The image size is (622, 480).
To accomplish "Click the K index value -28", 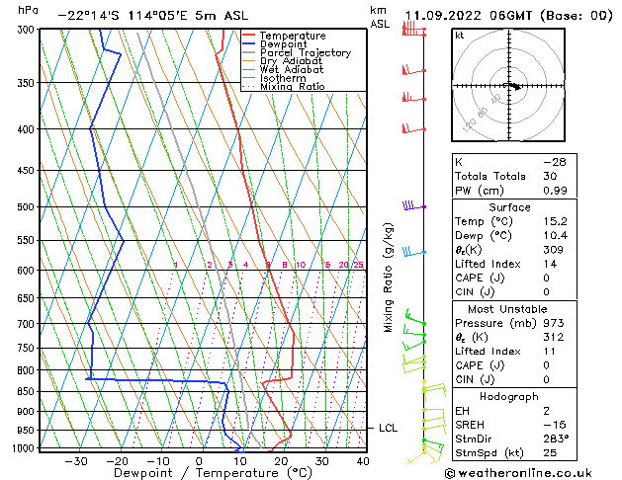I will [555, 162].
